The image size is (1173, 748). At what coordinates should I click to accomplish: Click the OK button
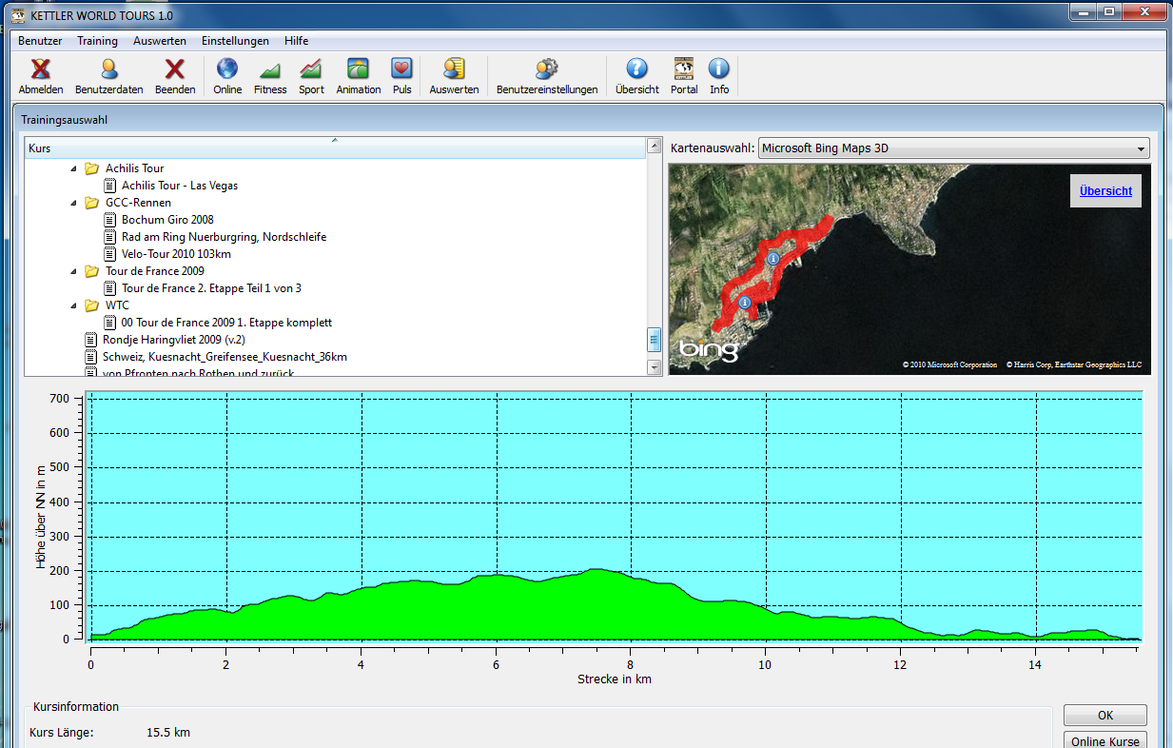[1105, 716]
